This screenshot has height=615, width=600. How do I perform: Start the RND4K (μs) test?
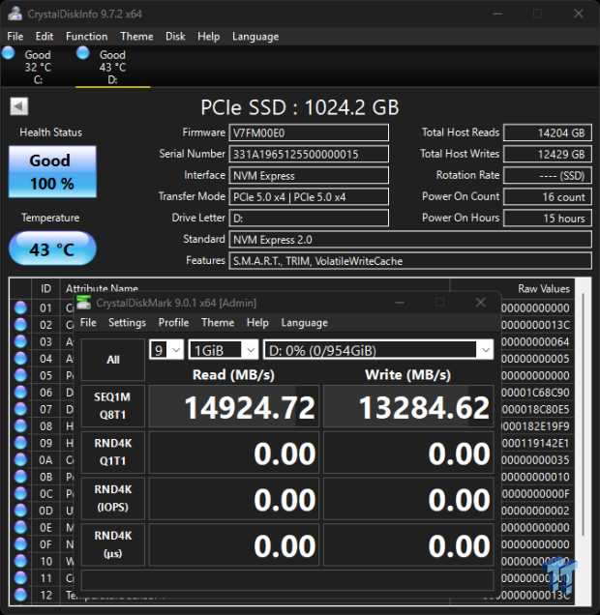[x=113, y=544]
